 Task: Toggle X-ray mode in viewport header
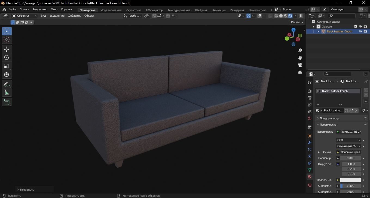tap(270, 16)
